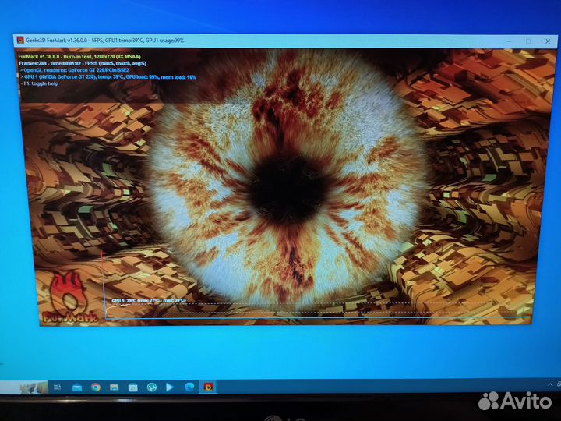Select the running FurMark taskbar button
Screen dimensions: 561x421
point(208,387)
